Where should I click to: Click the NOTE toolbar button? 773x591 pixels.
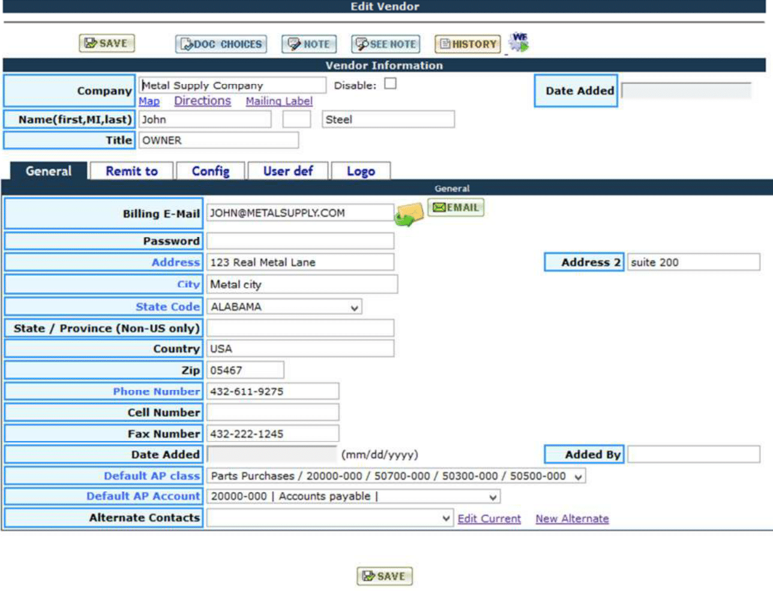(309, 44)
